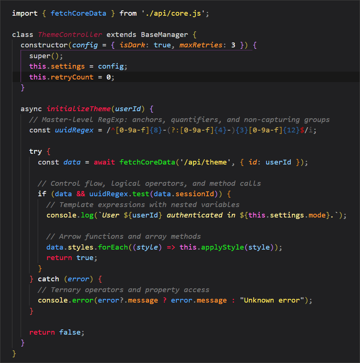Click the 0 assigned to retryCount
Screen dimensions: 360x363
coord(109,77)
